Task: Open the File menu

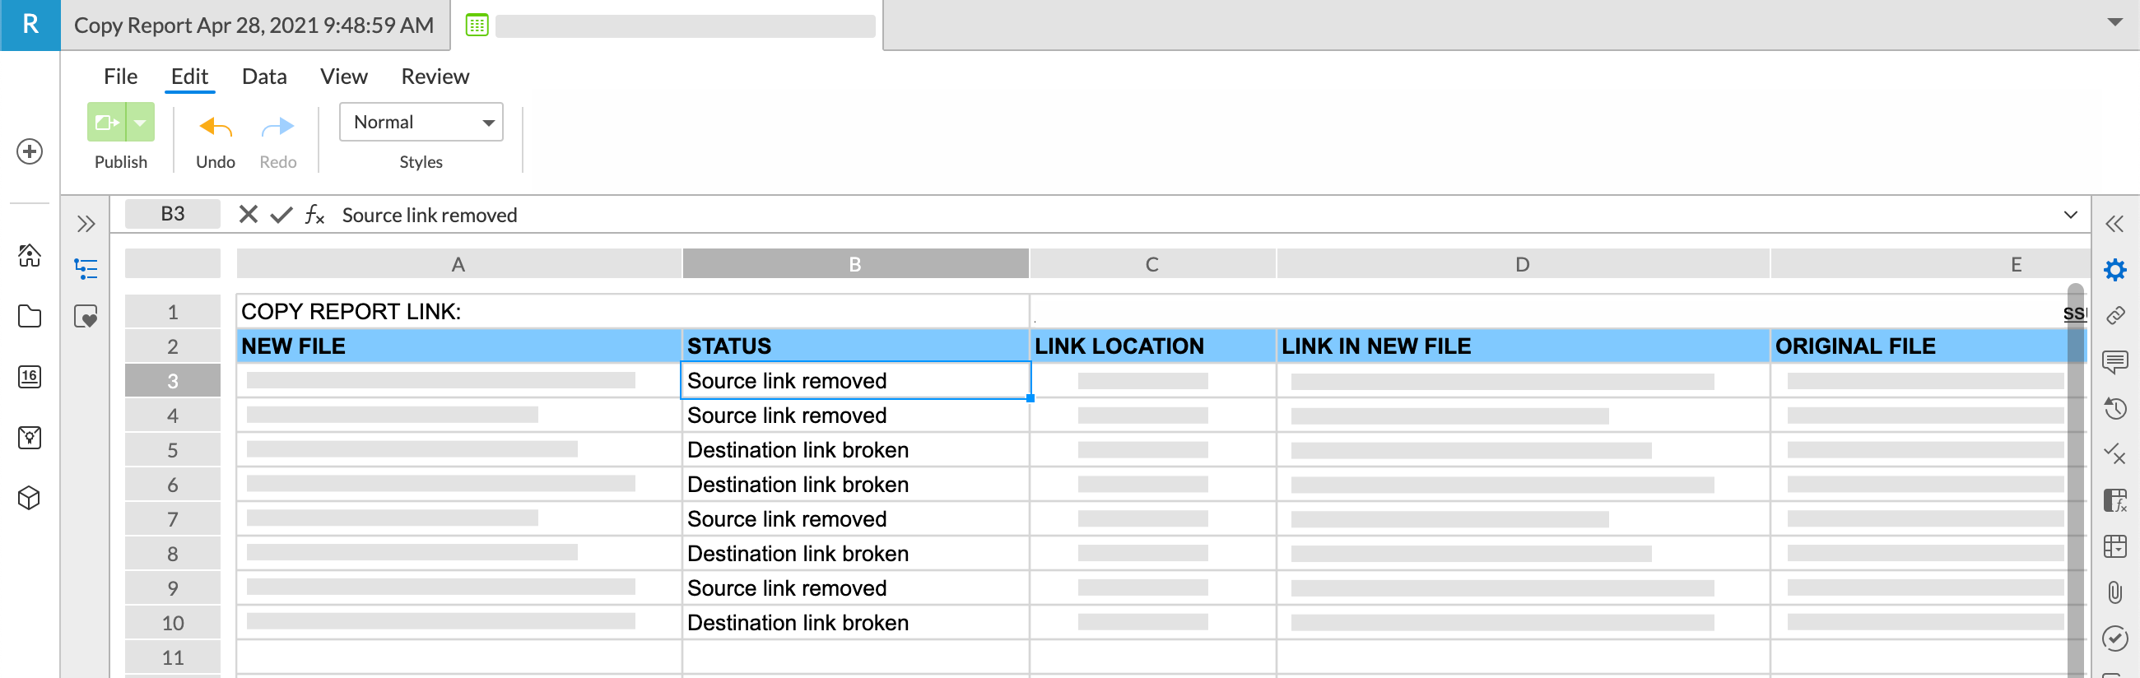Action: [120, 77]
